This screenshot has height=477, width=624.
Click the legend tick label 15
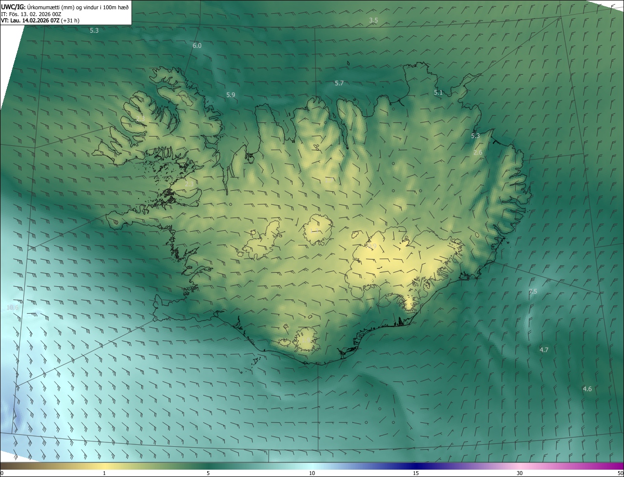416,473
